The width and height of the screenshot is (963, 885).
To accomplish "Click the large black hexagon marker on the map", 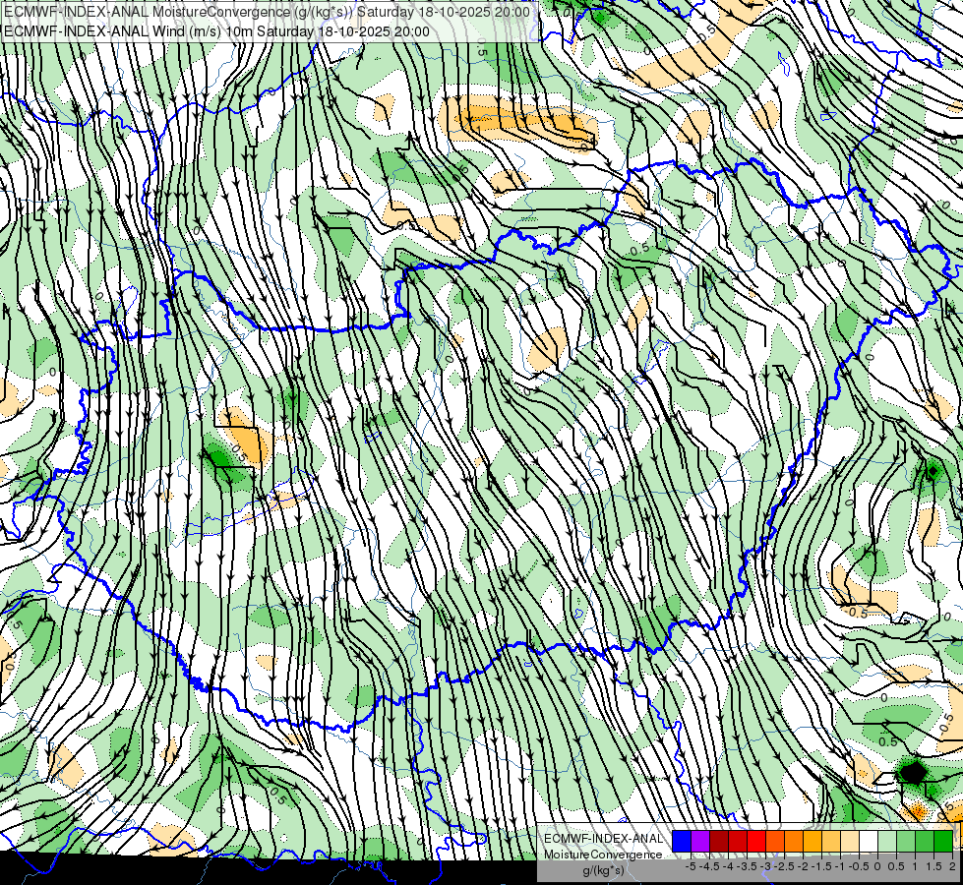I will tap(913, 772).
